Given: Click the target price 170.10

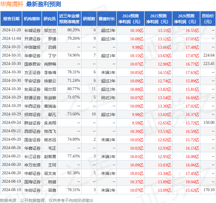Looking at the screenshot, I should (x=209, y=190).
